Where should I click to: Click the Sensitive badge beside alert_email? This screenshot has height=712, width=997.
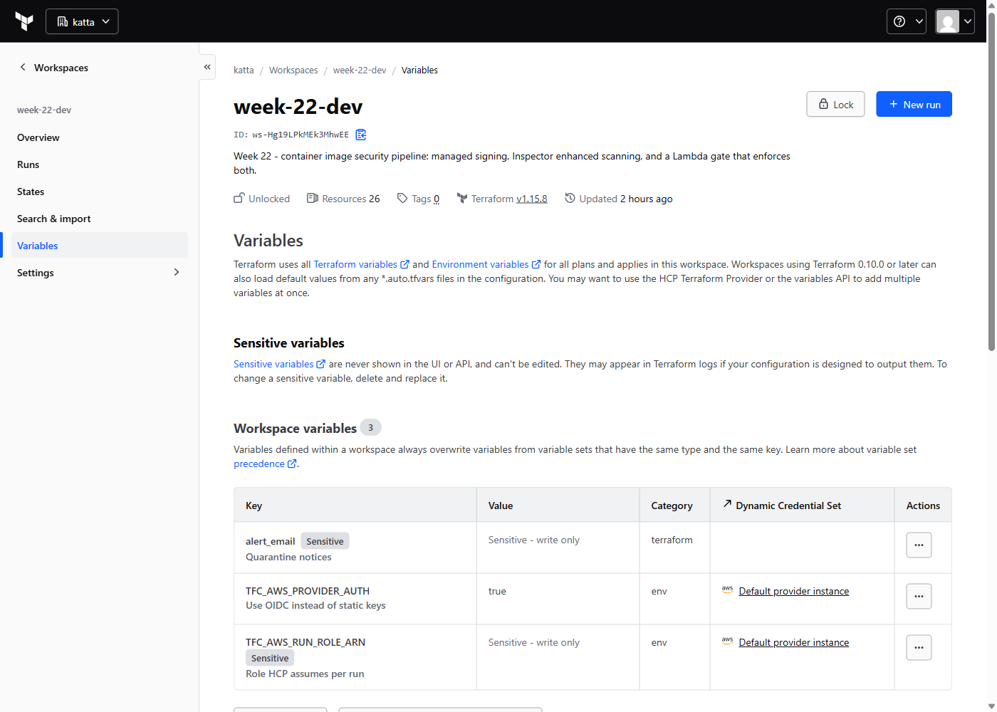pos(325,541)
